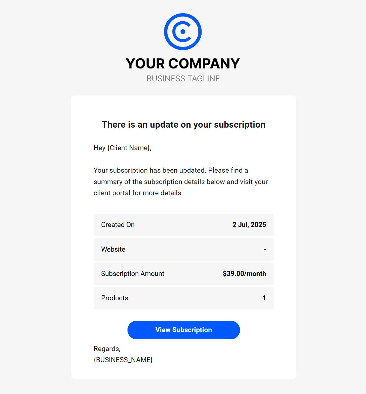Click the blue circular company logo
366x394 pixels.
coord(183,32)
